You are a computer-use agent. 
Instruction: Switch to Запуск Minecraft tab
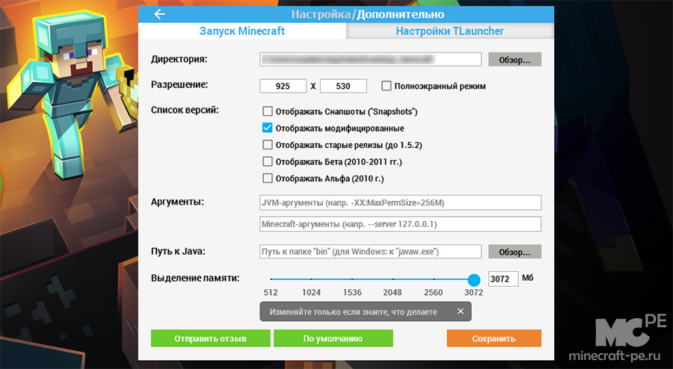(x=242, y=31)
